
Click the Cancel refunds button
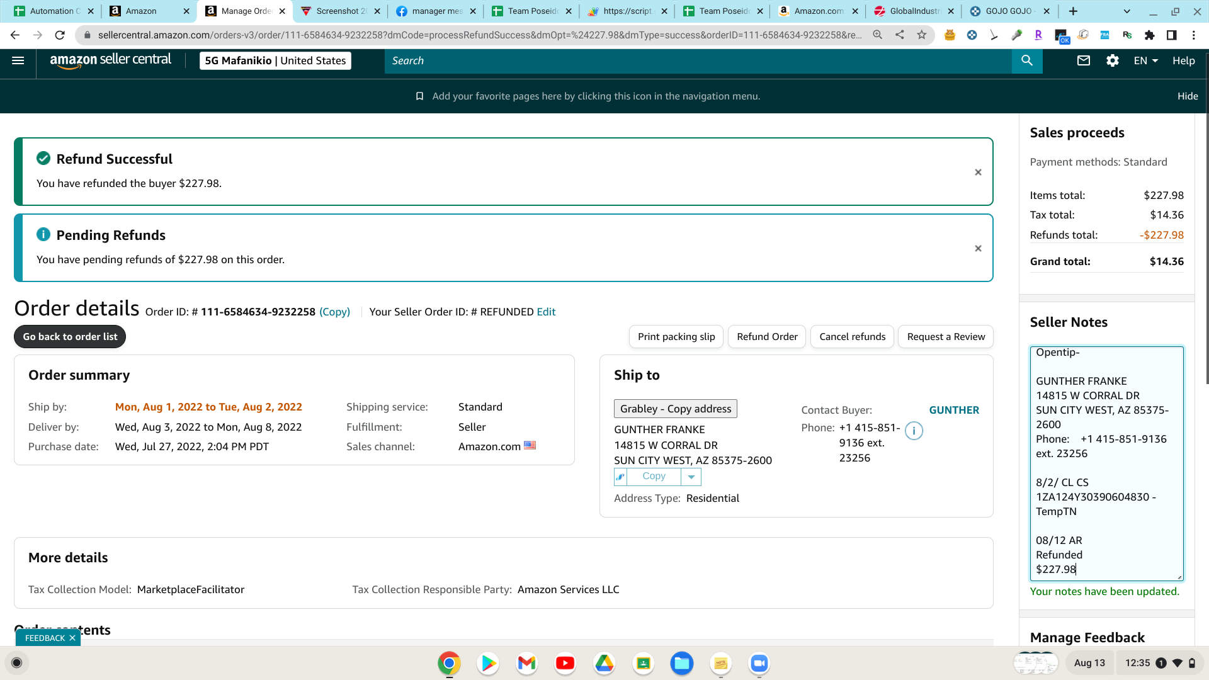click(852, 337)
